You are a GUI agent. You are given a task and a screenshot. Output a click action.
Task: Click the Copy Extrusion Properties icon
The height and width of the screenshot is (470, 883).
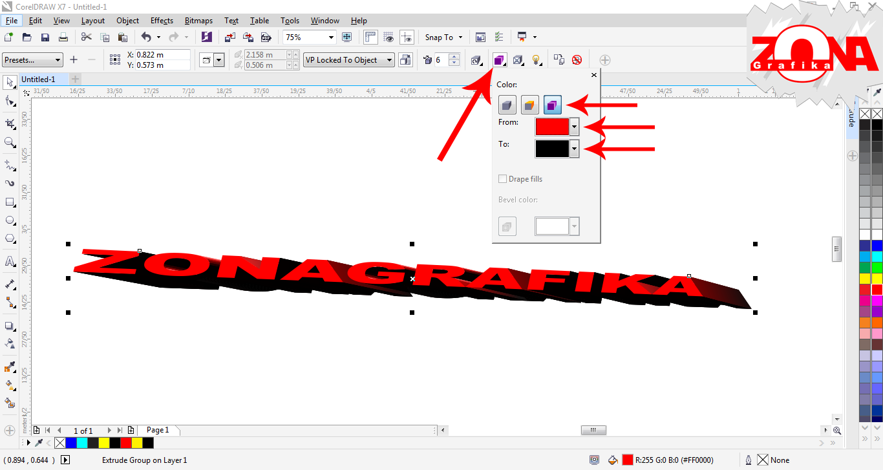(559, 60)
